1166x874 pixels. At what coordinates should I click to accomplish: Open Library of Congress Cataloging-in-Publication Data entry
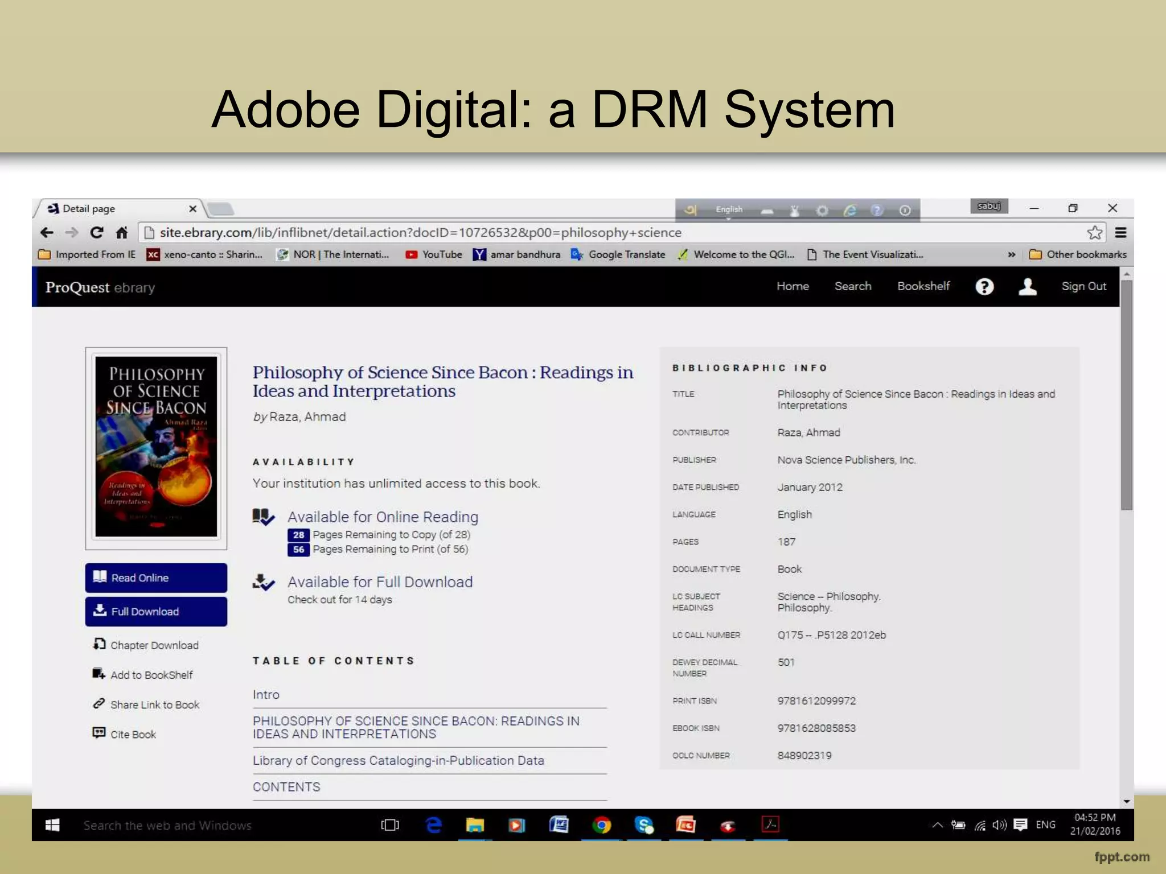399,760
